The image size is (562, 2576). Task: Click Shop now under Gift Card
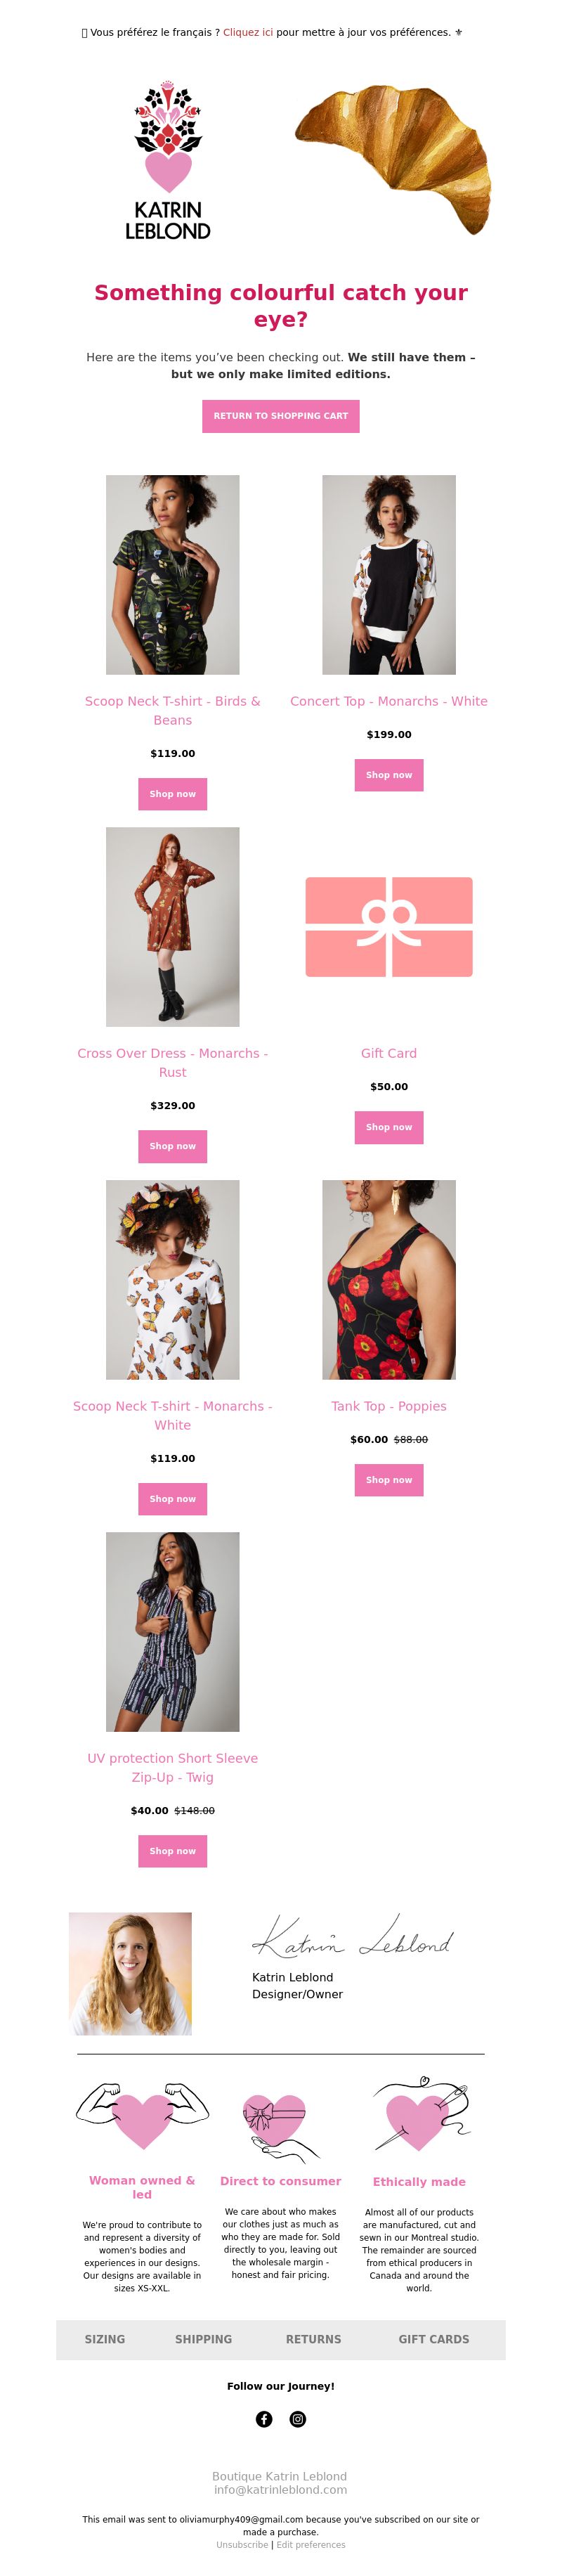pos(389,1127)
